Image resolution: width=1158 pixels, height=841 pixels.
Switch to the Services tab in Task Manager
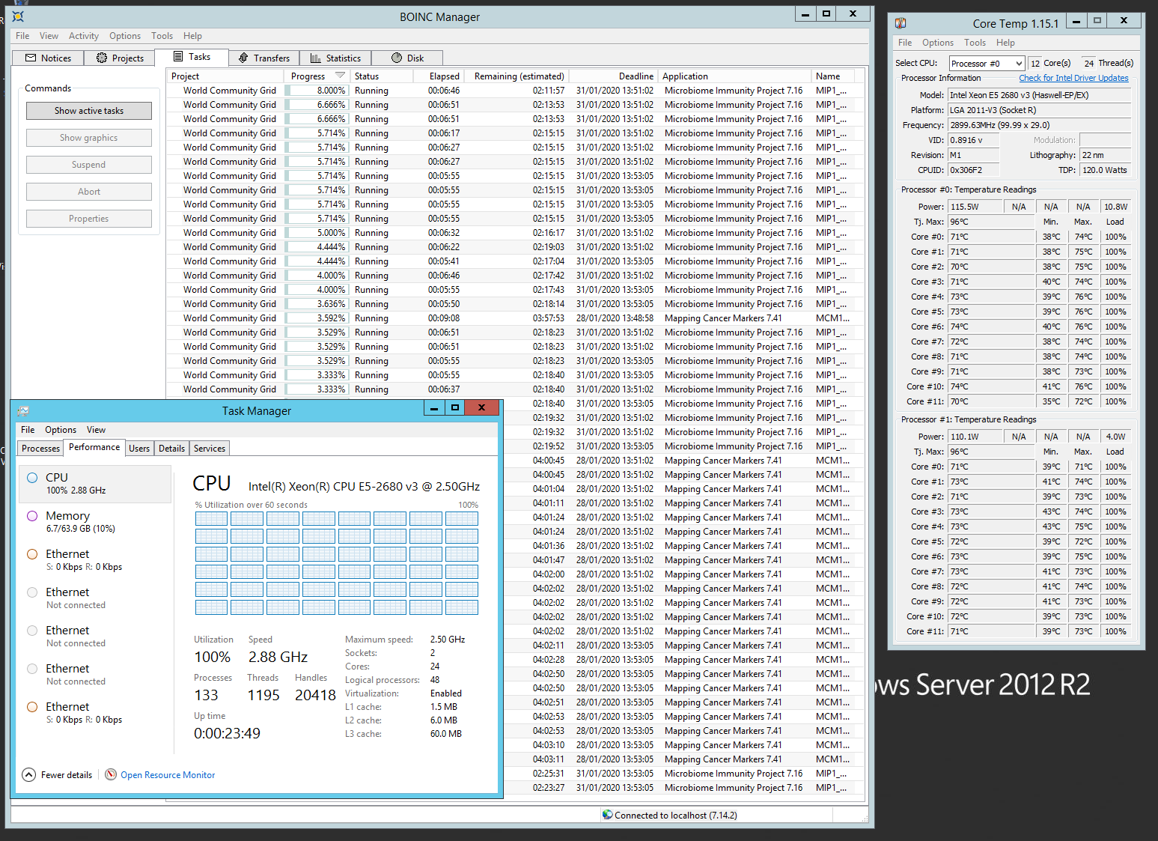pyautogui.click(x=210, y=449)
